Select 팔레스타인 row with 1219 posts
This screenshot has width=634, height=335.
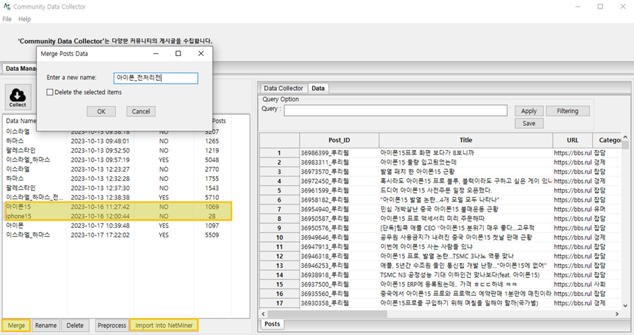(x=118, y=151)
